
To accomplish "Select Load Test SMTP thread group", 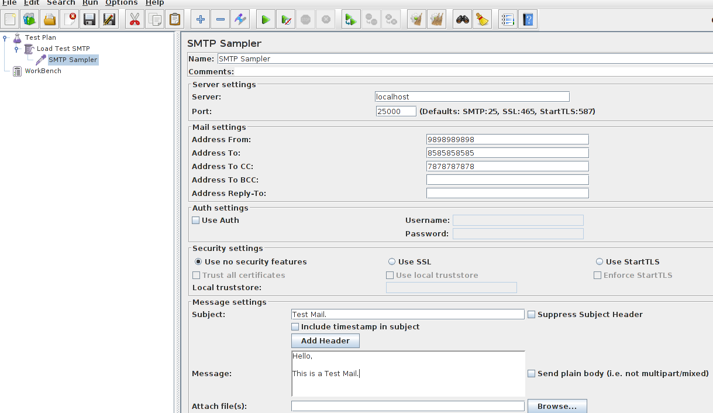I will [63, 49].
